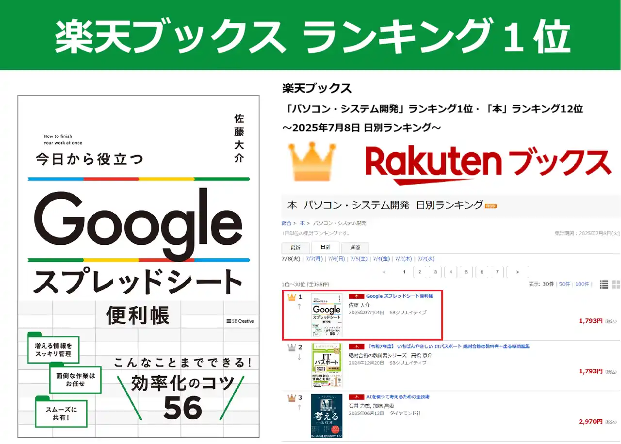
Task: Click the rank 2 price 1,793円
Action: 591,371
